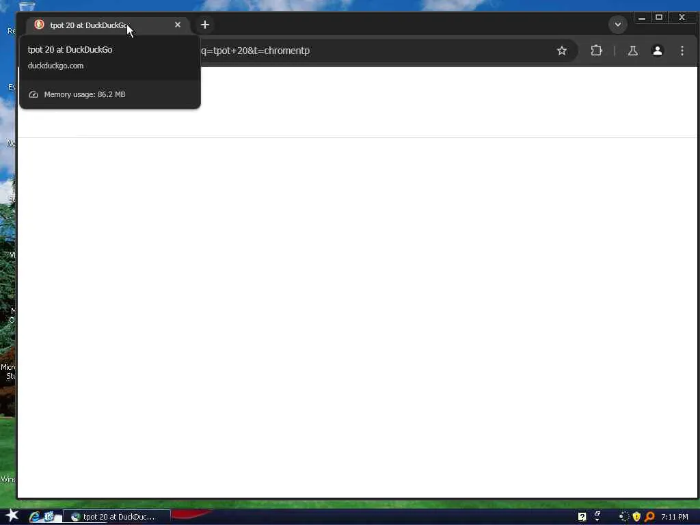Click the DuckDuckGo favicon on the tab

[39, 25]
